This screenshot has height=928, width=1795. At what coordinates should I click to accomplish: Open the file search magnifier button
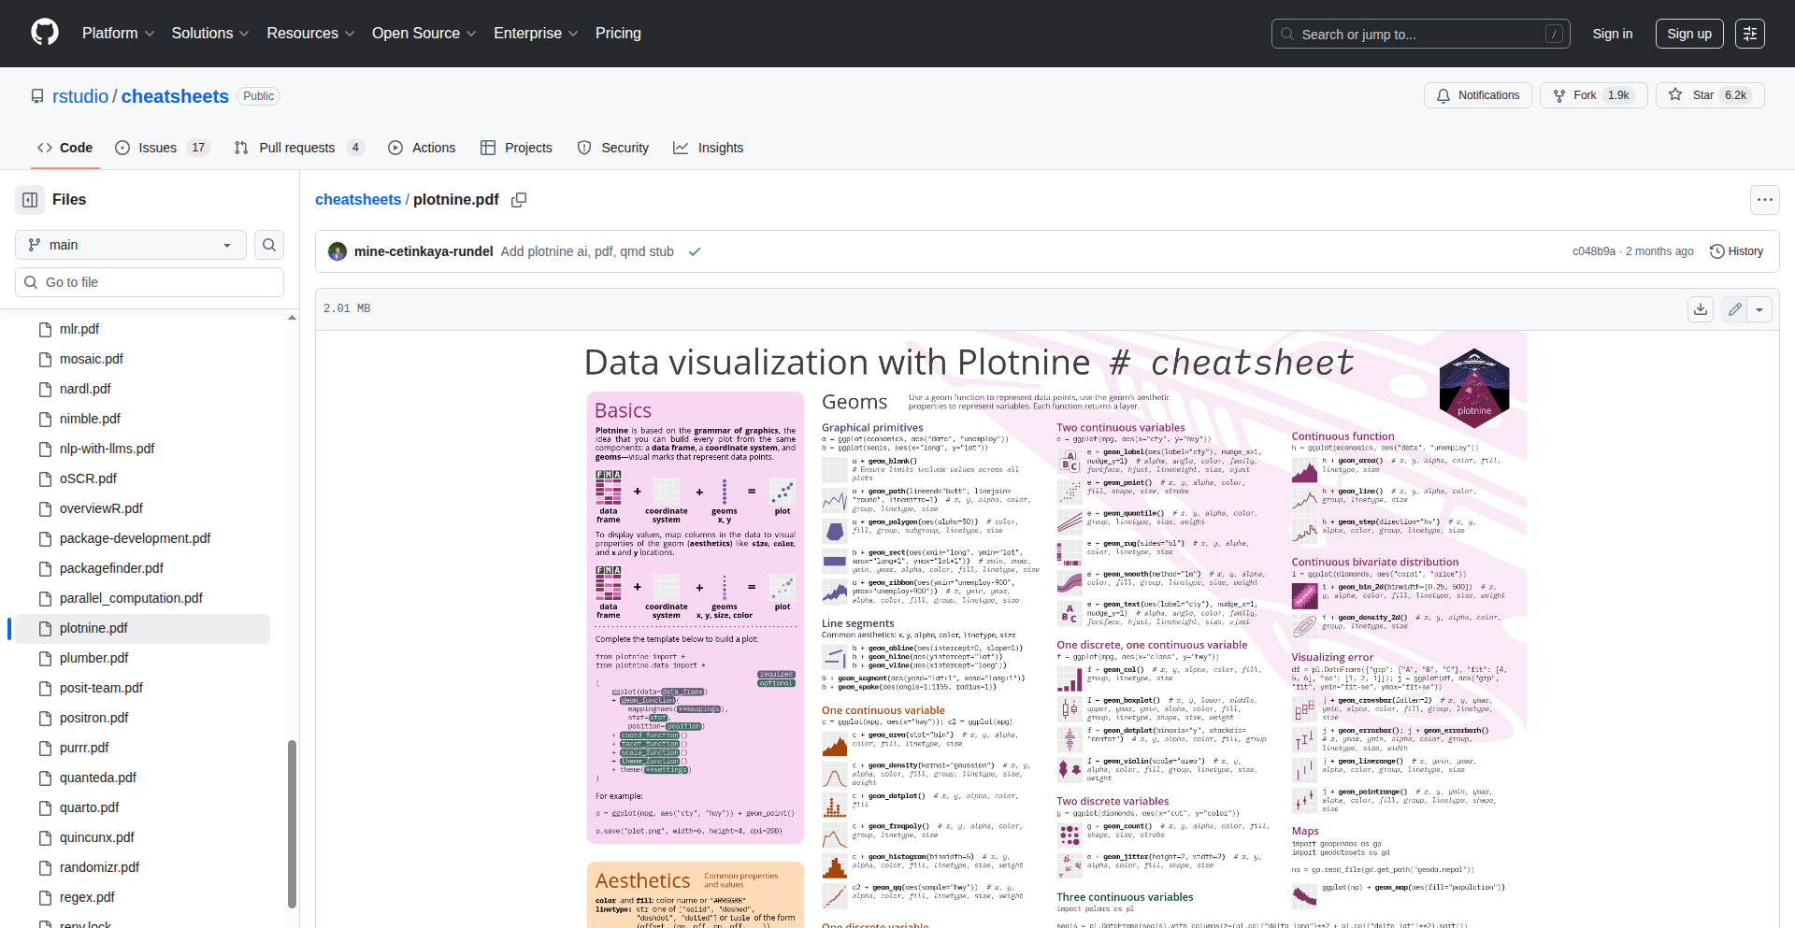tap(269, 245)
